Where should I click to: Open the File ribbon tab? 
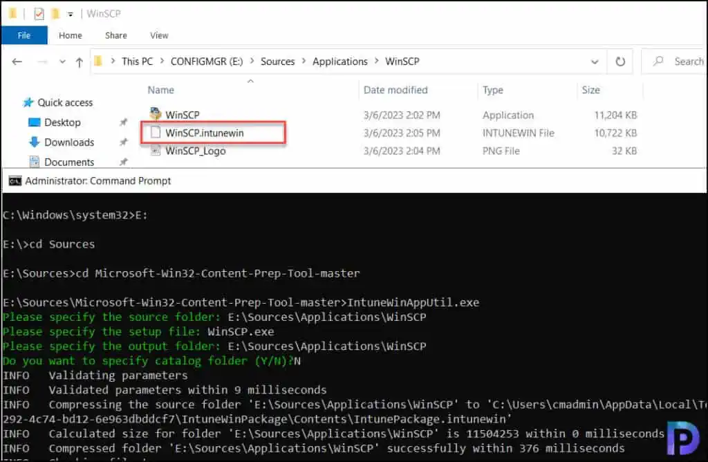(x=24, y=35)
